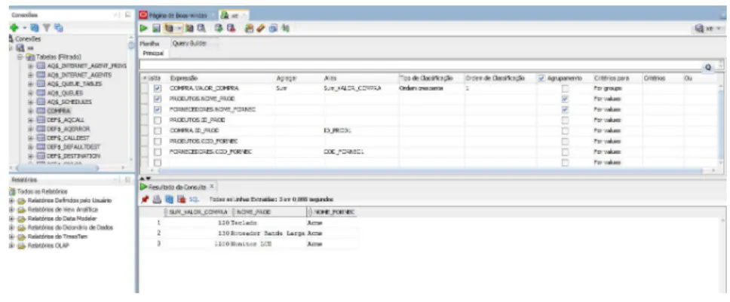Image resolution: width=730 pixels, height=302 pixels.
Task: Check Saída for COMPRA.ID_PROD row
Action: tap(158, 130)
